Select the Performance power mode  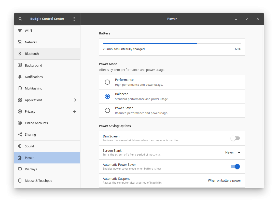(107, 82)
